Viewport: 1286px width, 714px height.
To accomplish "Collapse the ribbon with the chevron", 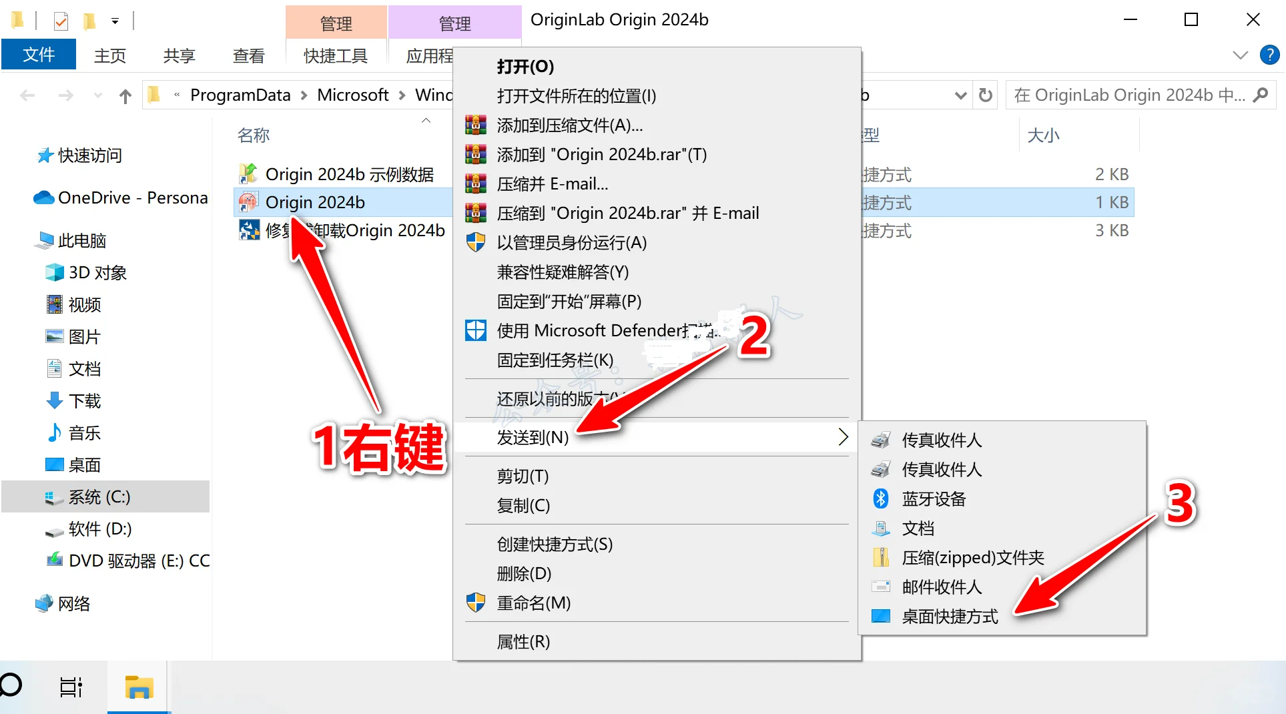I will [x=1240, y=55].
